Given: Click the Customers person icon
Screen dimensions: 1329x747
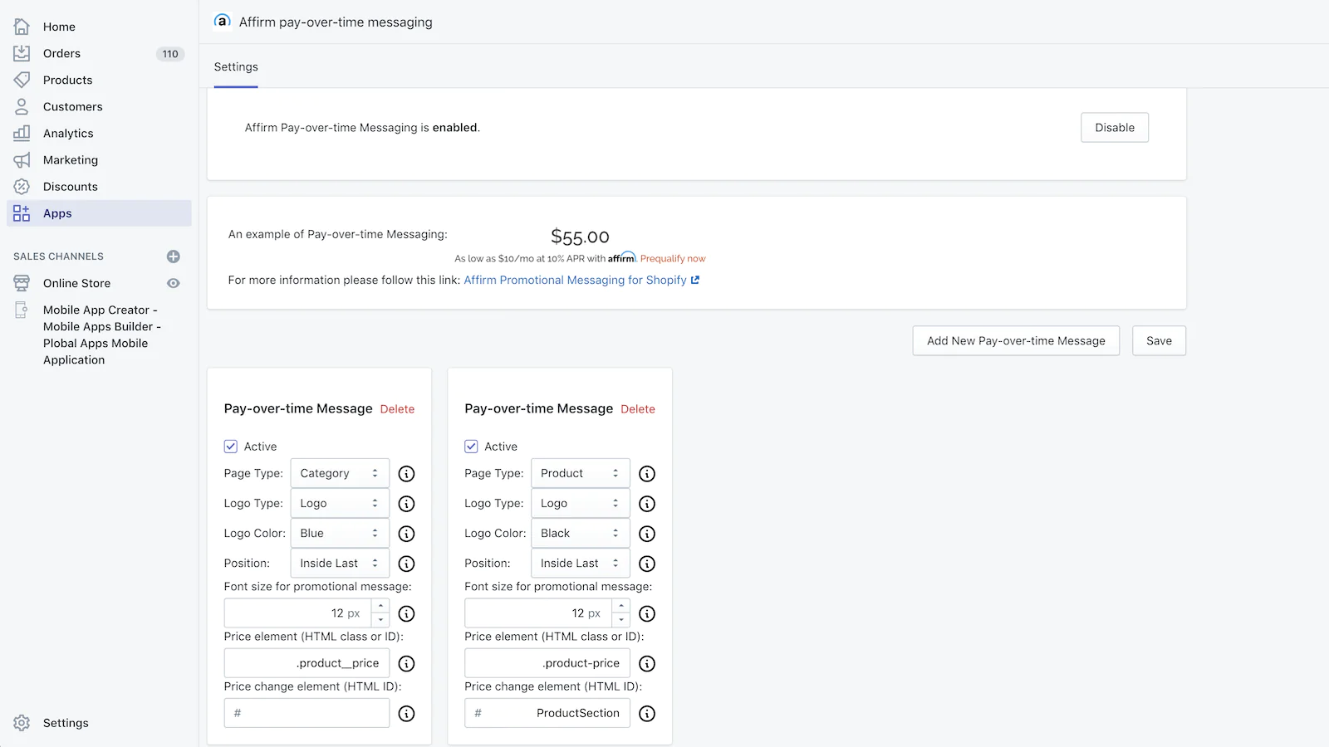Looking at the screenshot, I should (22, 106).
